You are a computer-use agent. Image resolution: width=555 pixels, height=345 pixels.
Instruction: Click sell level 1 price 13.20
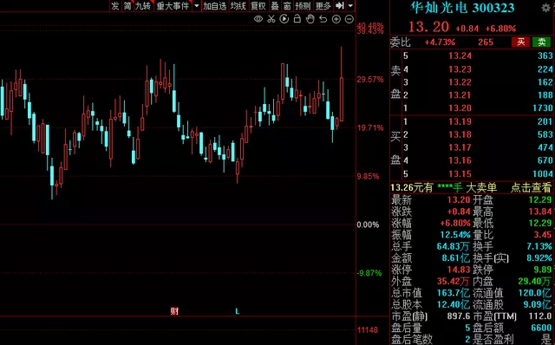[460, 108]
